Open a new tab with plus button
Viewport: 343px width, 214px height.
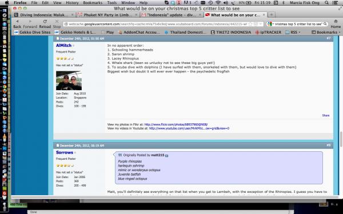(x=271, y=15)
